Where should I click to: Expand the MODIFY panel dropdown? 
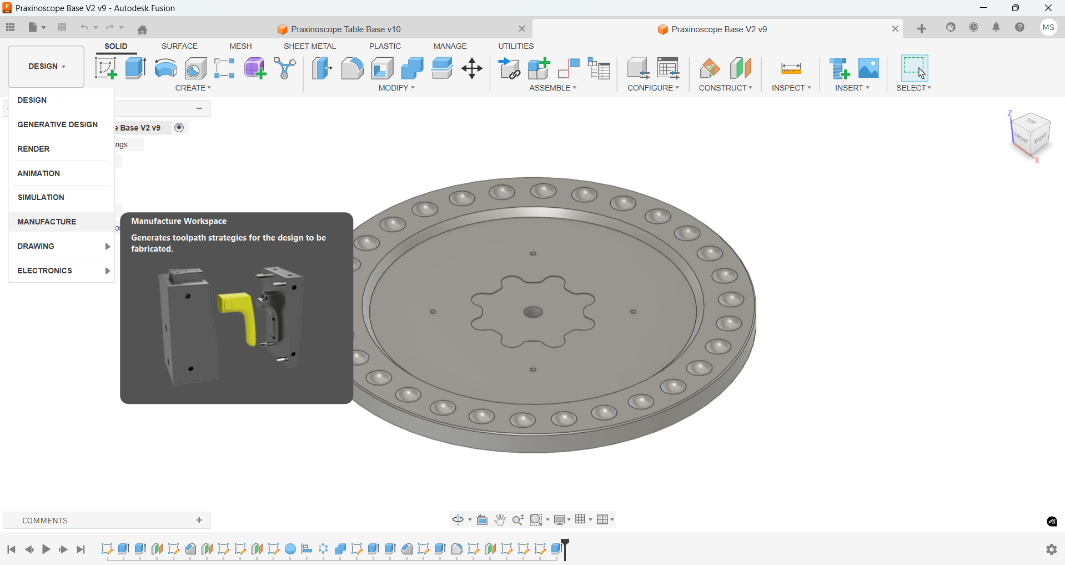pyautogui.click(x=396, y=88)
